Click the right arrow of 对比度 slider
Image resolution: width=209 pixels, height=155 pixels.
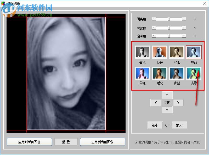(184, 28)
